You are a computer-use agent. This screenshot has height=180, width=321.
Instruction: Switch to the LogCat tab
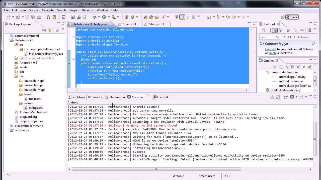coord(161,97)
